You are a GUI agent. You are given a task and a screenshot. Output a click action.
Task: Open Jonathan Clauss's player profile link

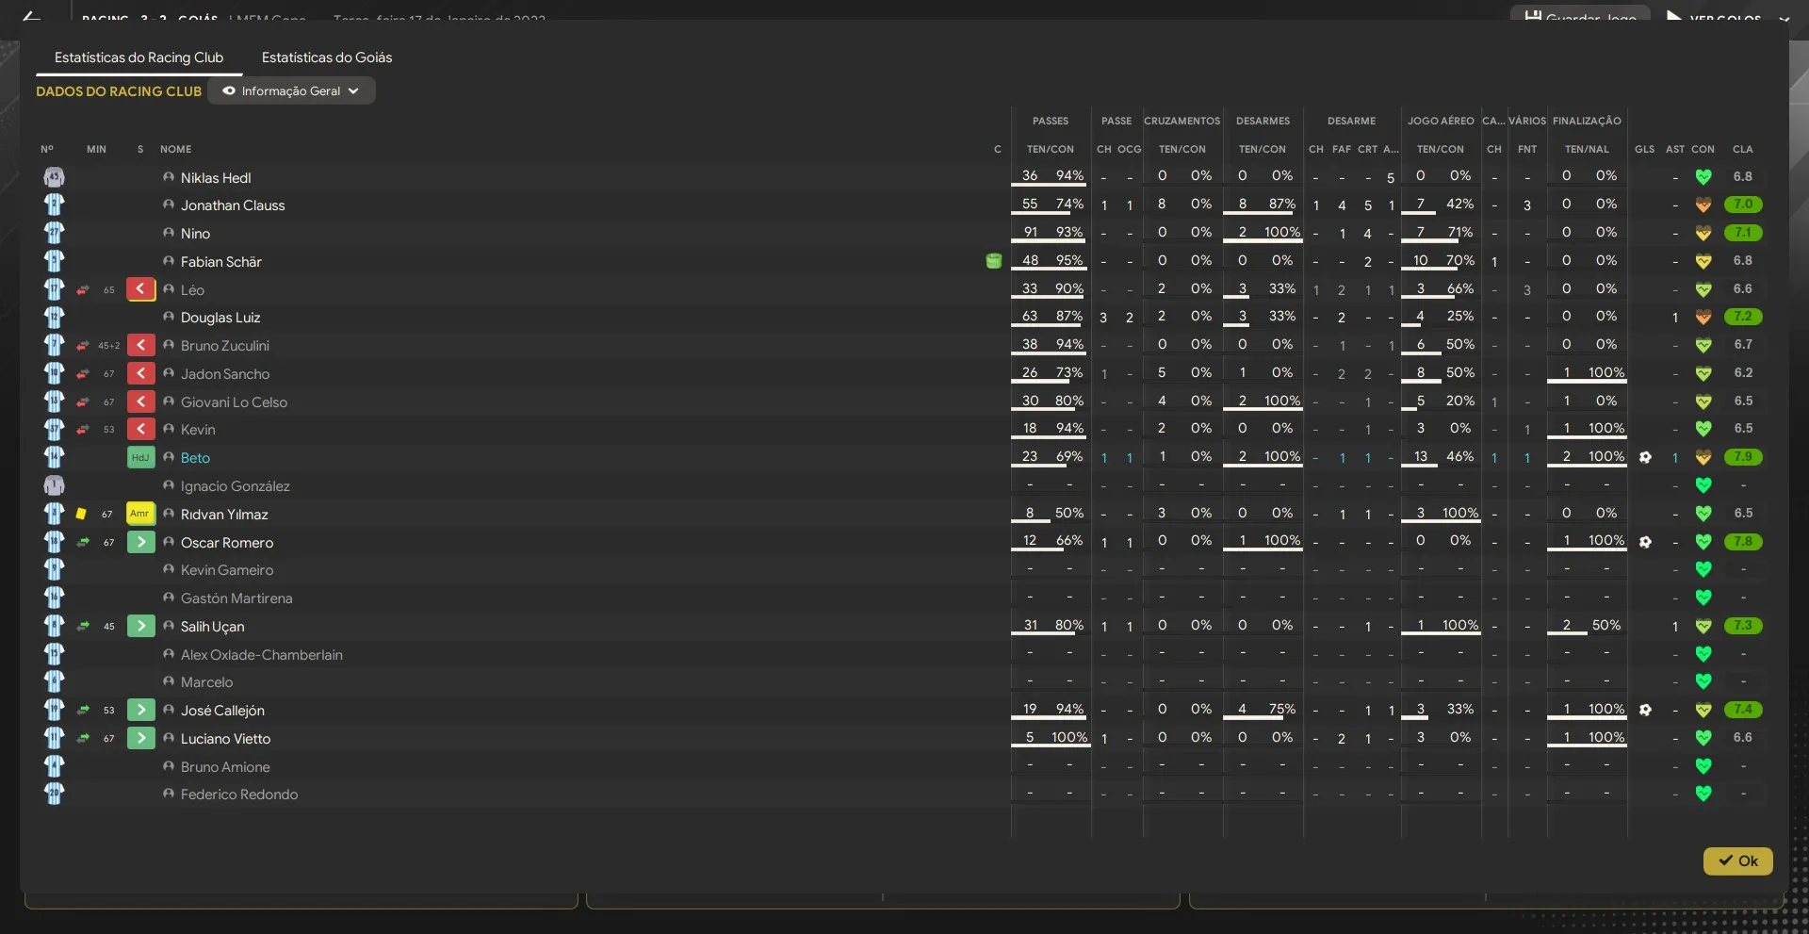tap(233, 205)
